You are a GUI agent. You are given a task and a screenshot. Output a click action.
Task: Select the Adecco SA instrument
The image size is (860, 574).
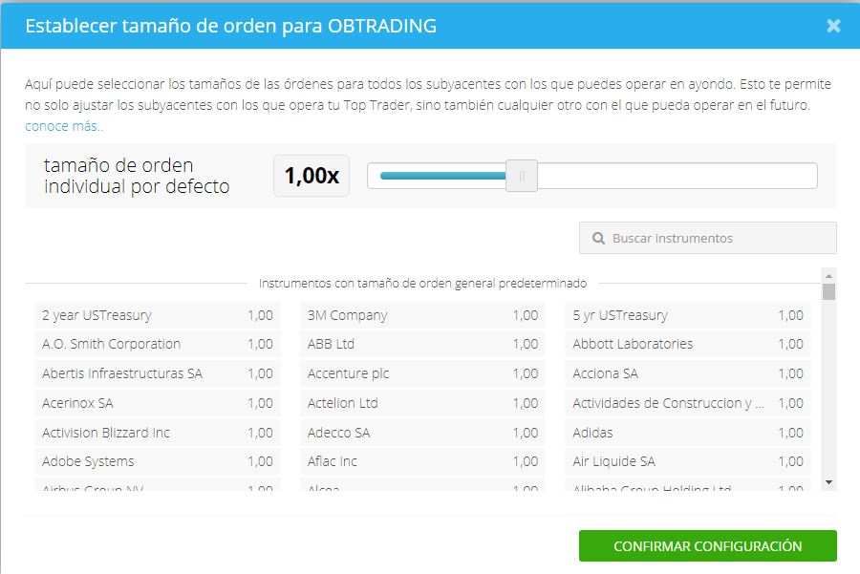click(422, 433)
